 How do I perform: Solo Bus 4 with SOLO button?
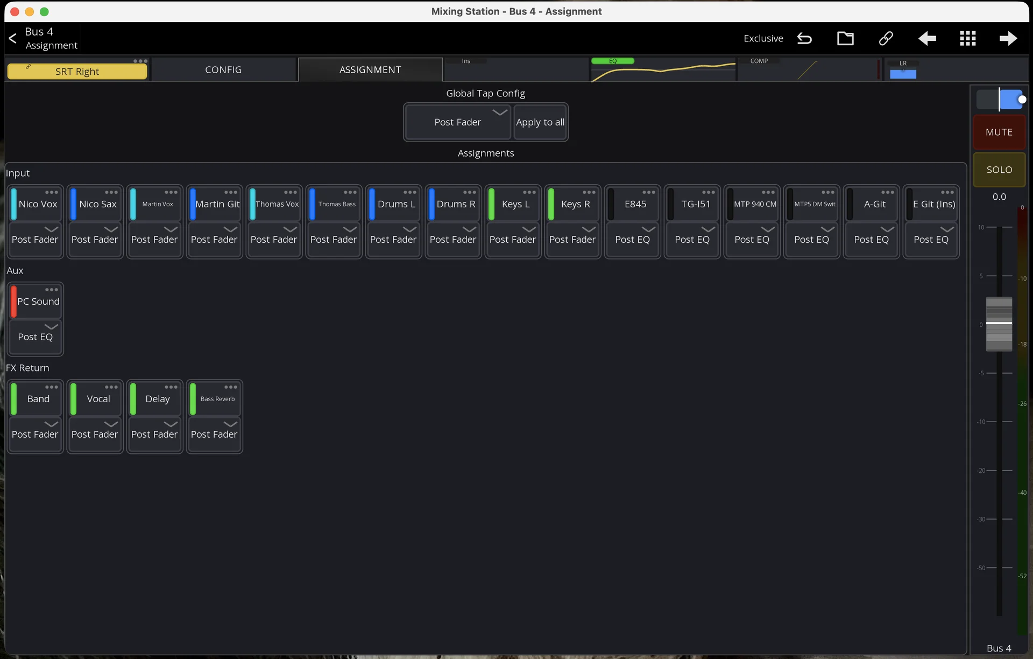pyautogui.click(x=999, y=170)
